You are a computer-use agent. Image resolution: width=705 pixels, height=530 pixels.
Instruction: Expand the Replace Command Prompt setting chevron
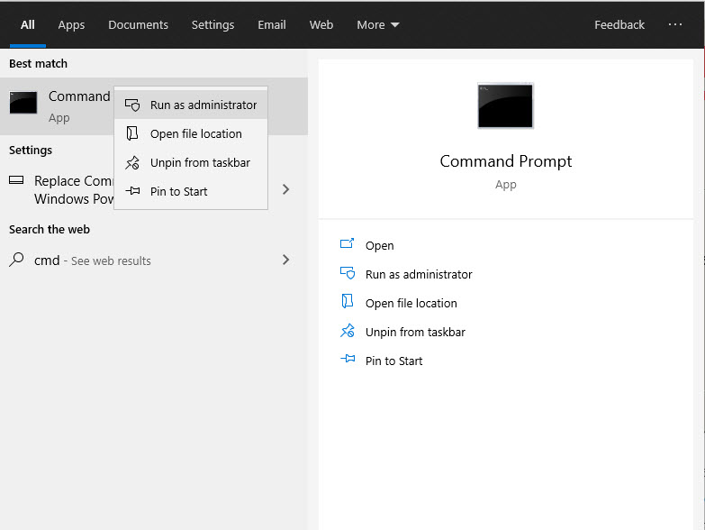click(x=286, y=189)
